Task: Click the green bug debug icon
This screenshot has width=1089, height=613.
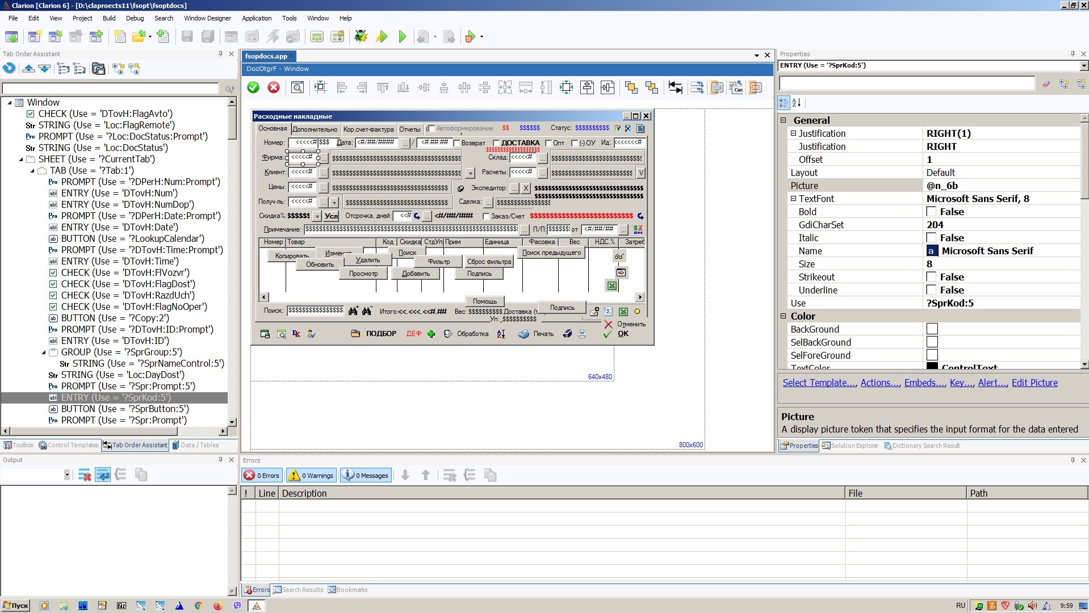Action: (361, 37)
